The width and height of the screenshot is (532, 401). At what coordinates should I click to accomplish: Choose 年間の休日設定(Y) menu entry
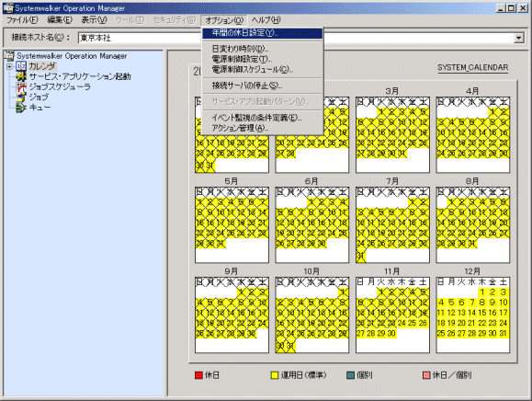point(262,33)
